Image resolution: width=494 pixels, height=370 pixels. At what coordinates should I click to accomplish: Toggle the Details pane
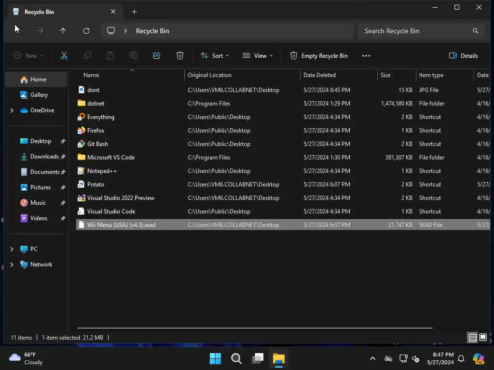pos(464,56)
